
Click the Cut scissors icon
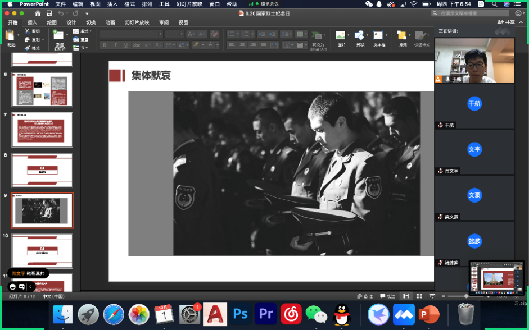pyautogui.click(x=28, y=31)
